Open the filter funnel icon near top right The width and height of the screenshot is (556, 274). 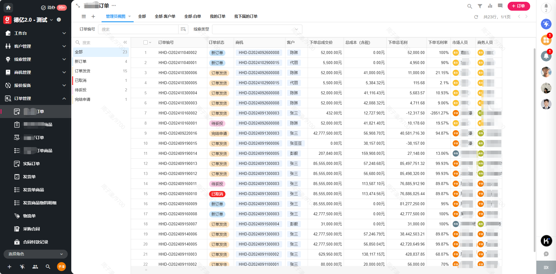point(480,6)
